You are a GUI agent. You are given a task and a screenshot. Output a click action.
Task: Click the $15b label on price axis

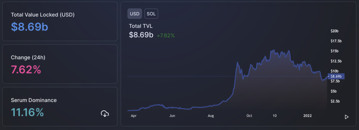[334, 51]
